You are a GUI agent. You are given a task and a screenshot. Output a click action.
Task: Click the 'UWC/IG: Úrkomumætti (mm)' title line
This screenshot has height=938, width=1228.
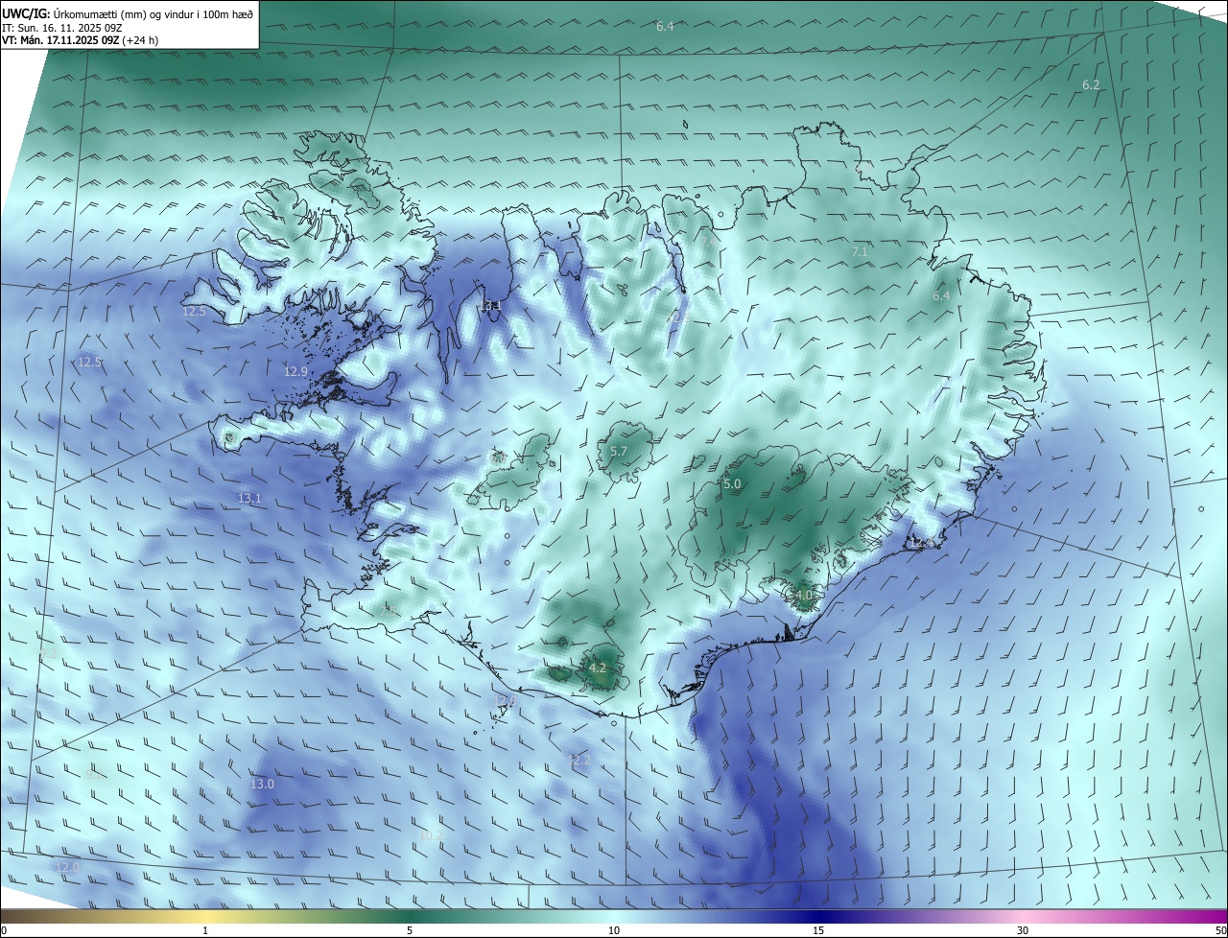coord(128,13)
